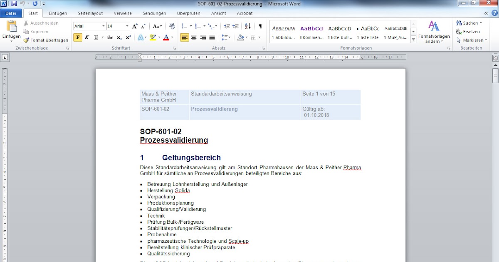499x262 pixels.
Task: Apply paragraph shading fill color
Action: click(x=240, y=37)
